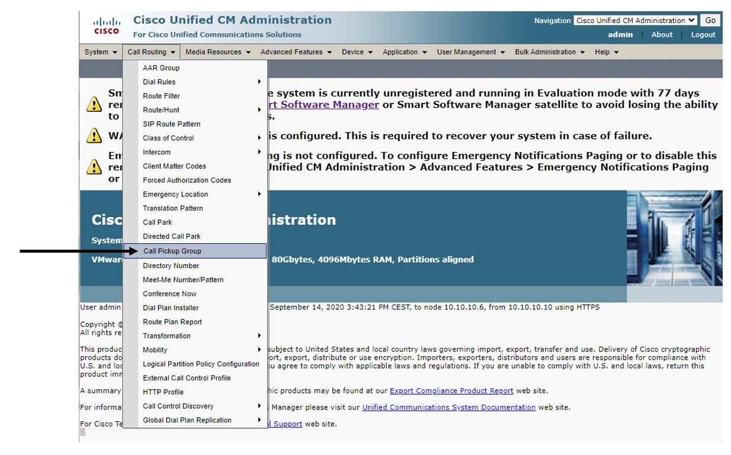Select Client Matter Codes entry
Viewport: 731px width, 455px height.
pyautogui.click(x=195, y=166)
